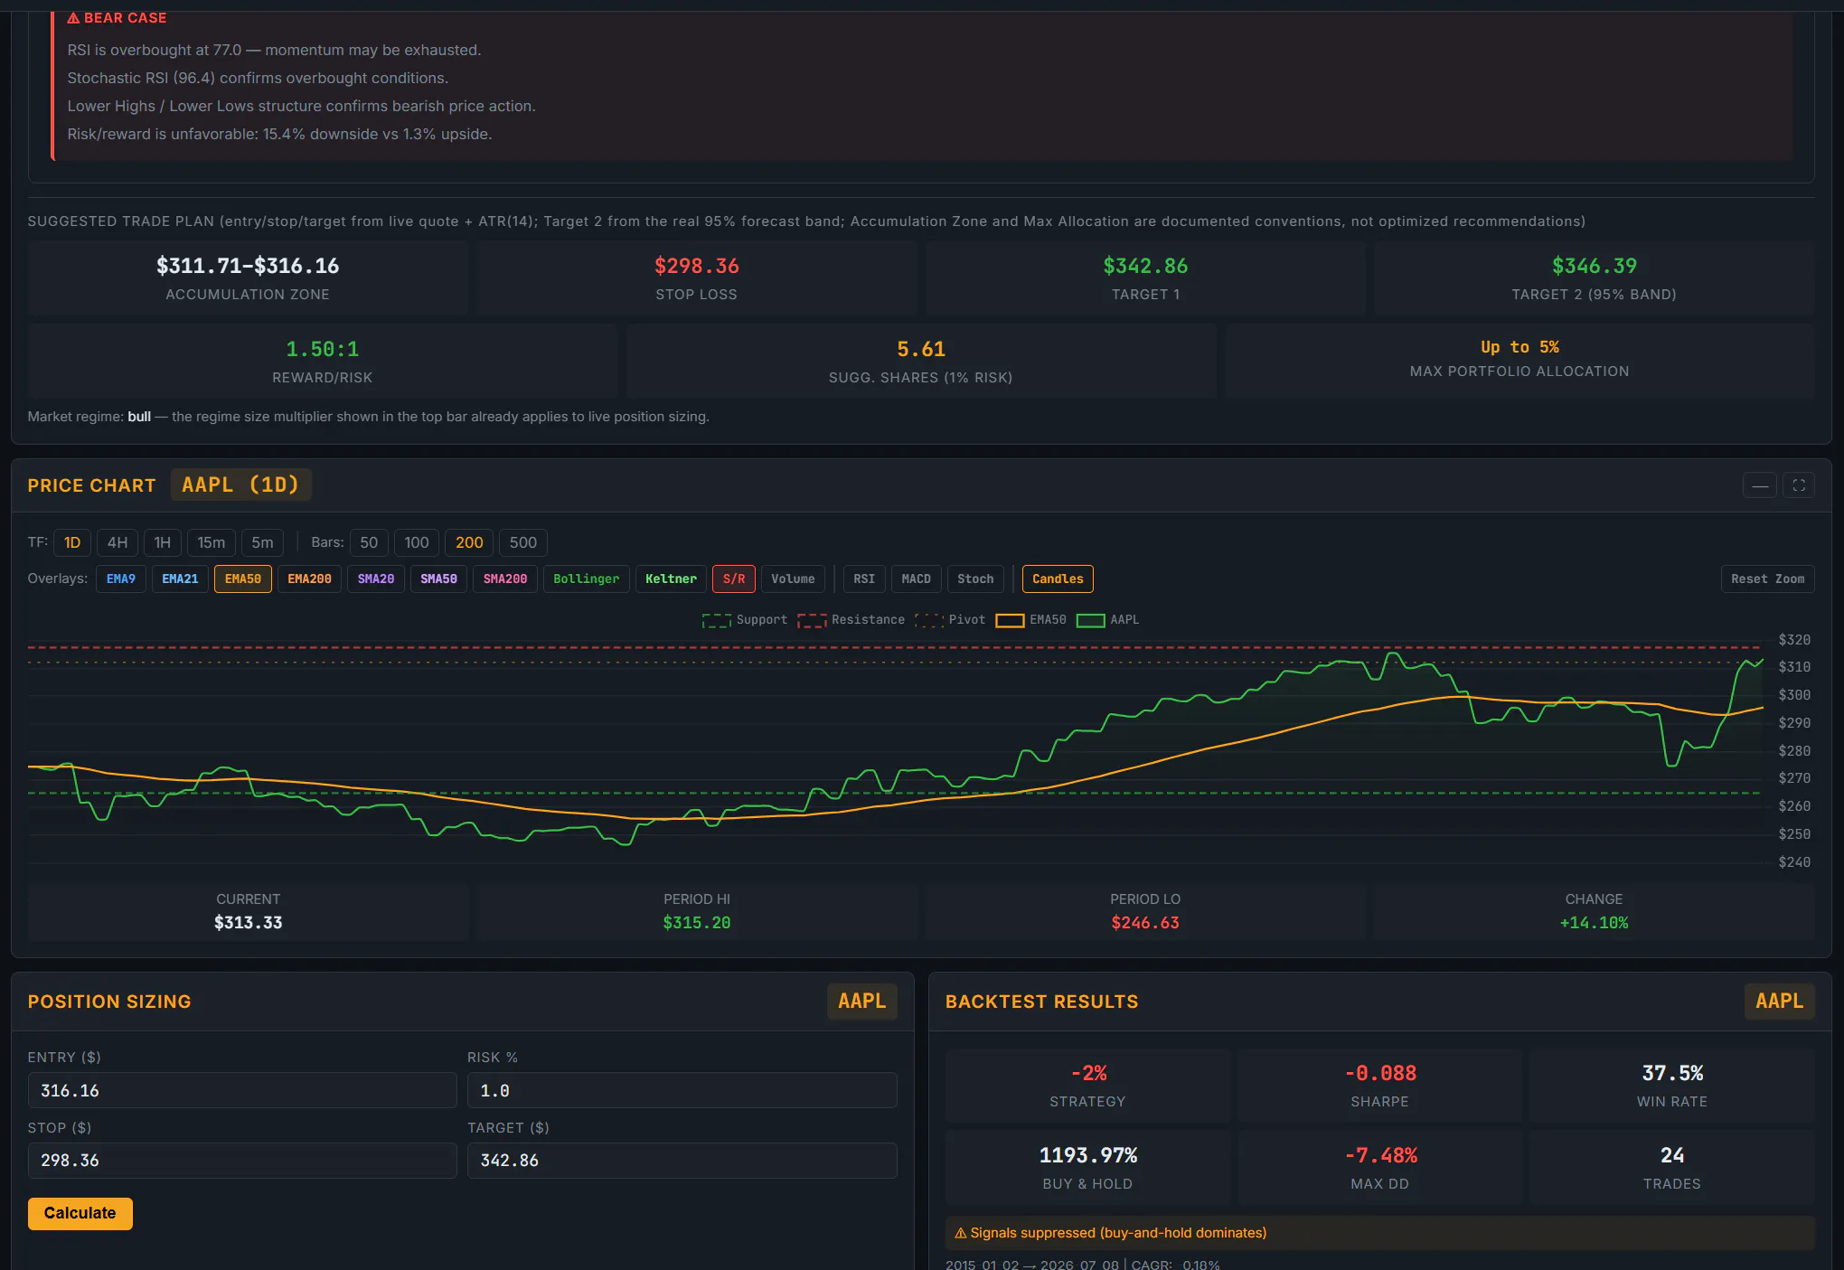Switch timeframe to 15m
The width and height of the screenshot is (1844, 1270).
[212, 542]
